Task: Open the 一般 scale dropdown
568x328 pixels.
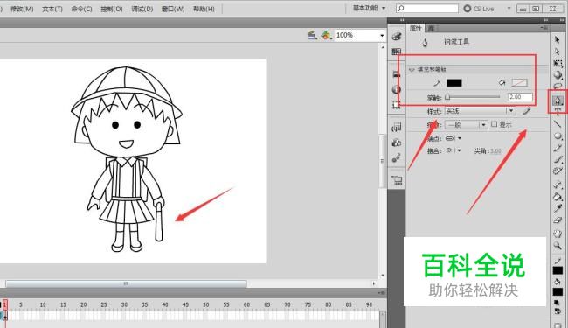Action: (467, 125)
